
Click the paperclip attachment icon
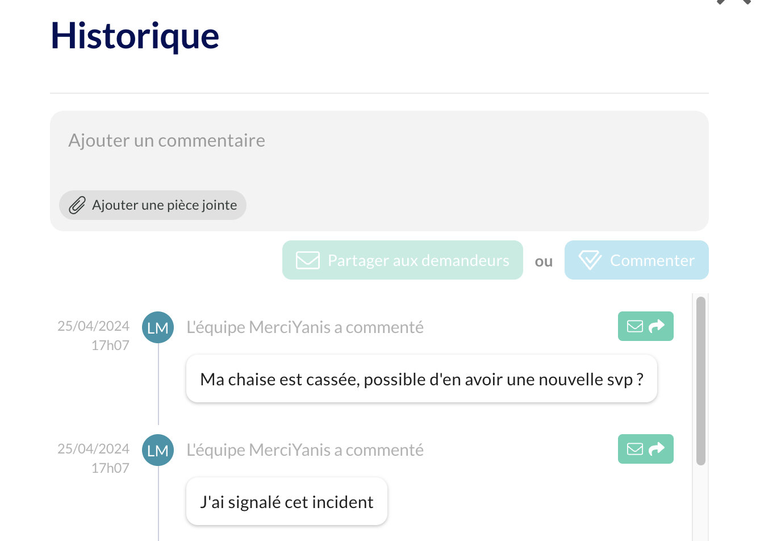click(77, 205)
